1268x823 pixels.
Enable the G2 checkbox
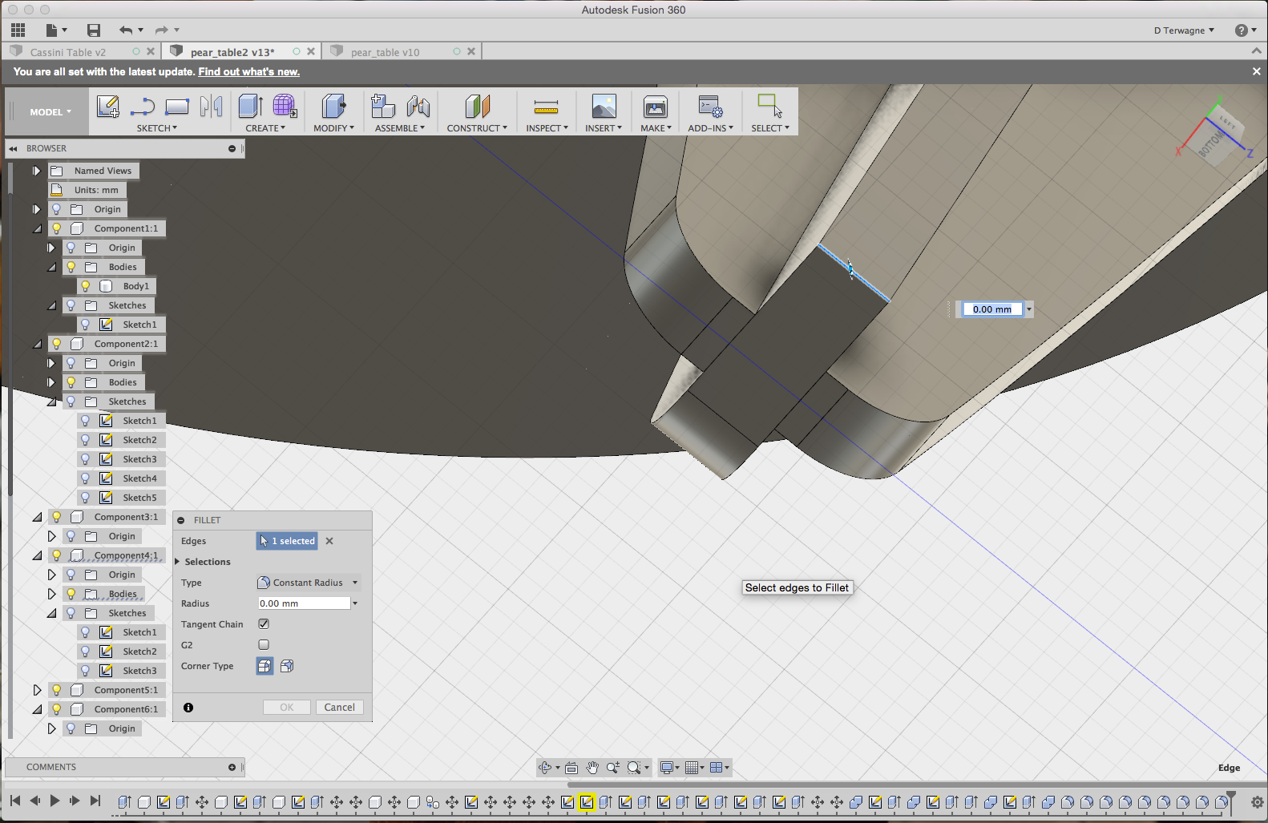coord(264,645)
